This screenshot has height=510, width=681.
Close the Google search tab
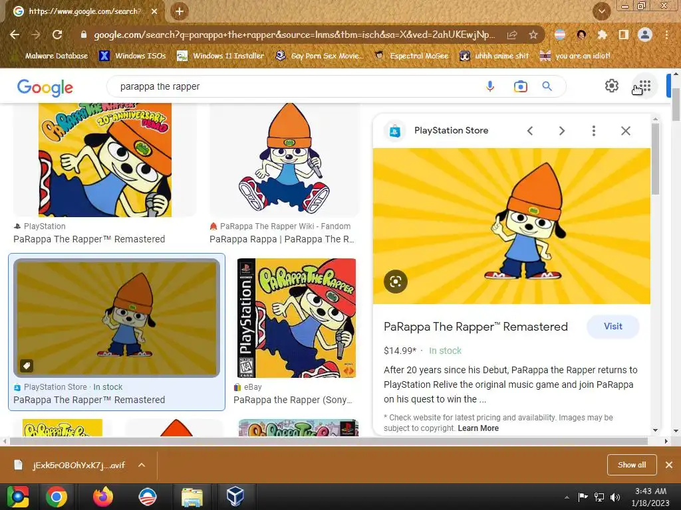(x=154, y=11)
